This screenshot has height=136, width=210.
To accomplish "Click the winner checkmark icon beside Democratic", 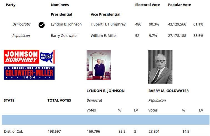I will (41, 25).
